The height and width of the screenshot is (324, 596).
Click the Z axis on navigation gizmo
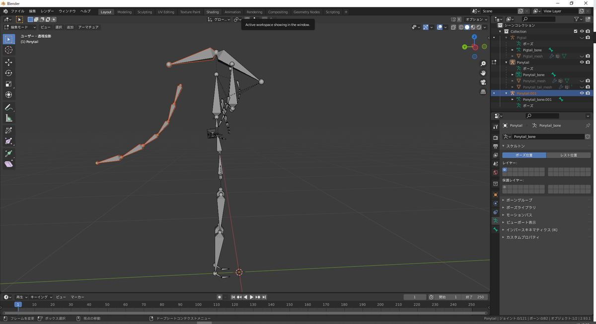(474, 37)
